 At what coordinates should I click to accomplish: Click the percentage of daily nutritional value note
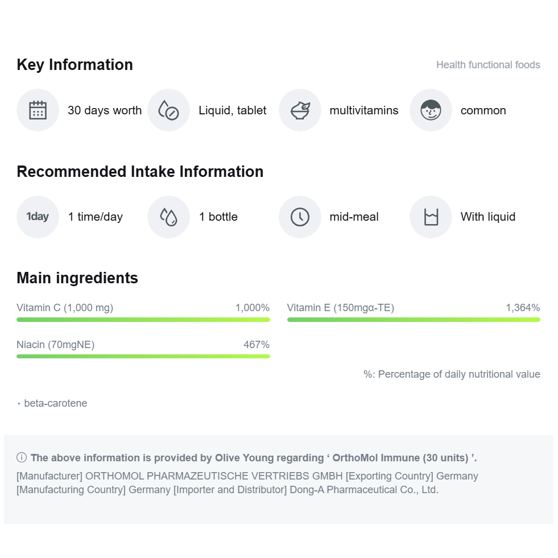[452, 374]
